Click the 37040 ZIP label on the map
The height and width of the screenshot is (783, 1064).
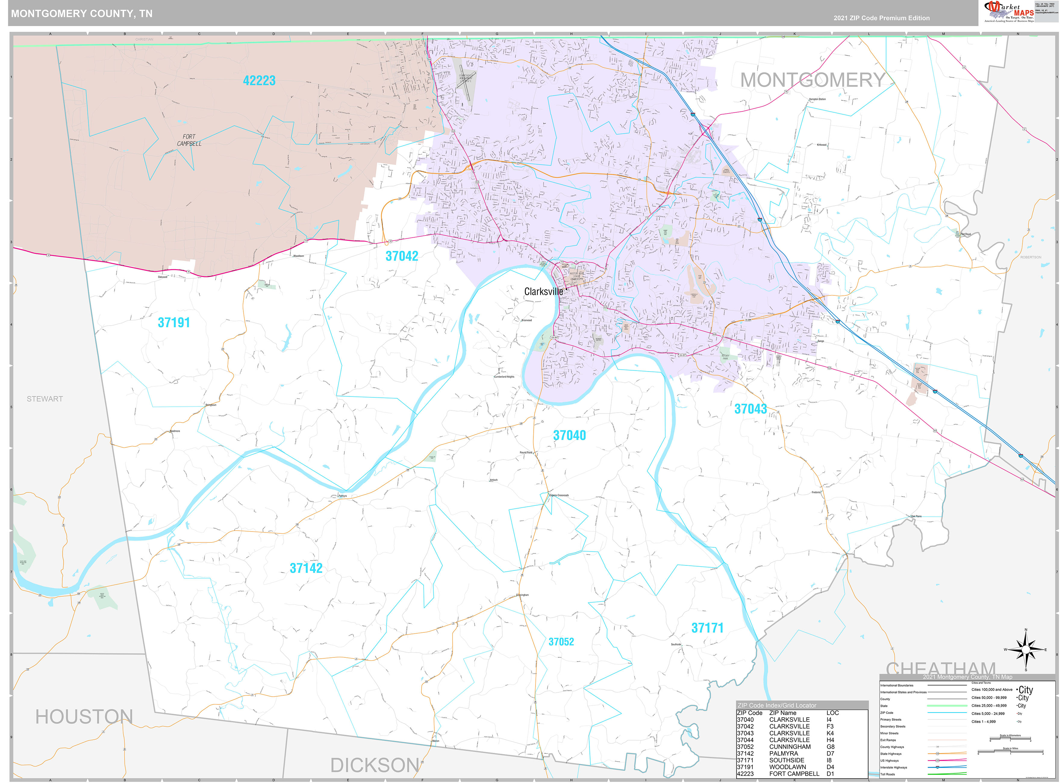tap(569, 435)
